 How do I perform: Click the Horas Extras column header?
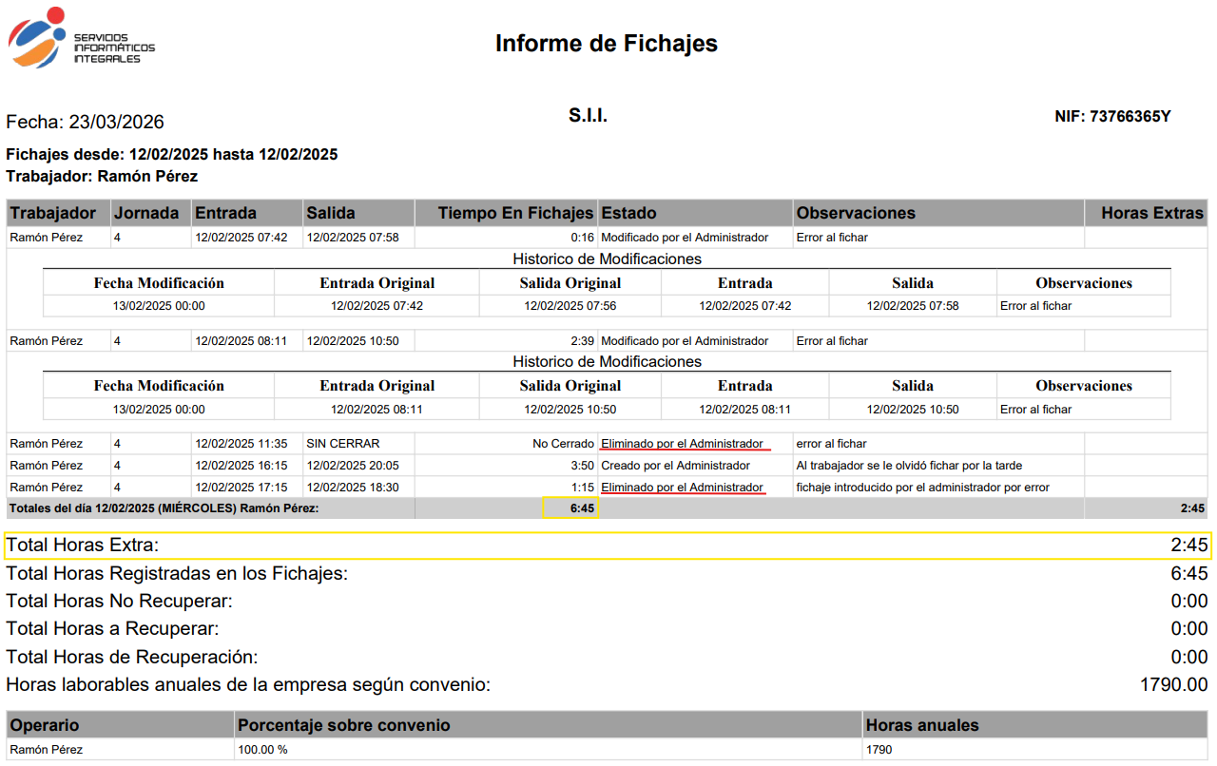tap(1152, 213)
